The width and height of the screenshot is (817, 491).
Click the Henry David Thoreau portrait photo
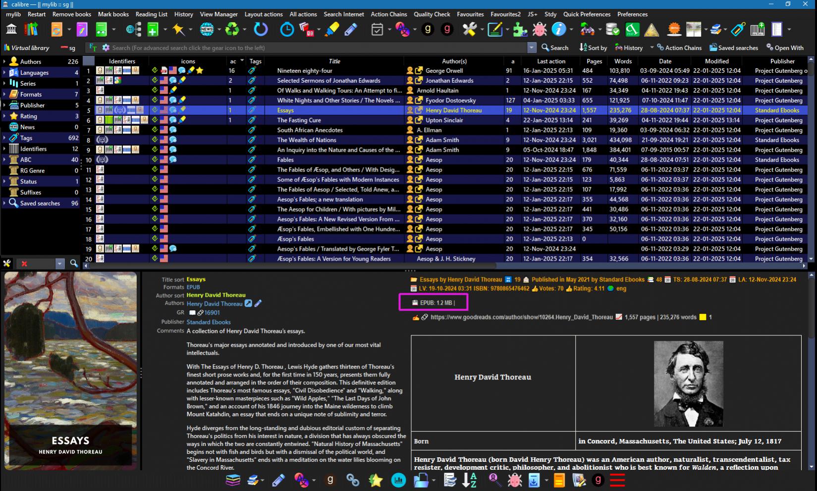pos(688,383)
